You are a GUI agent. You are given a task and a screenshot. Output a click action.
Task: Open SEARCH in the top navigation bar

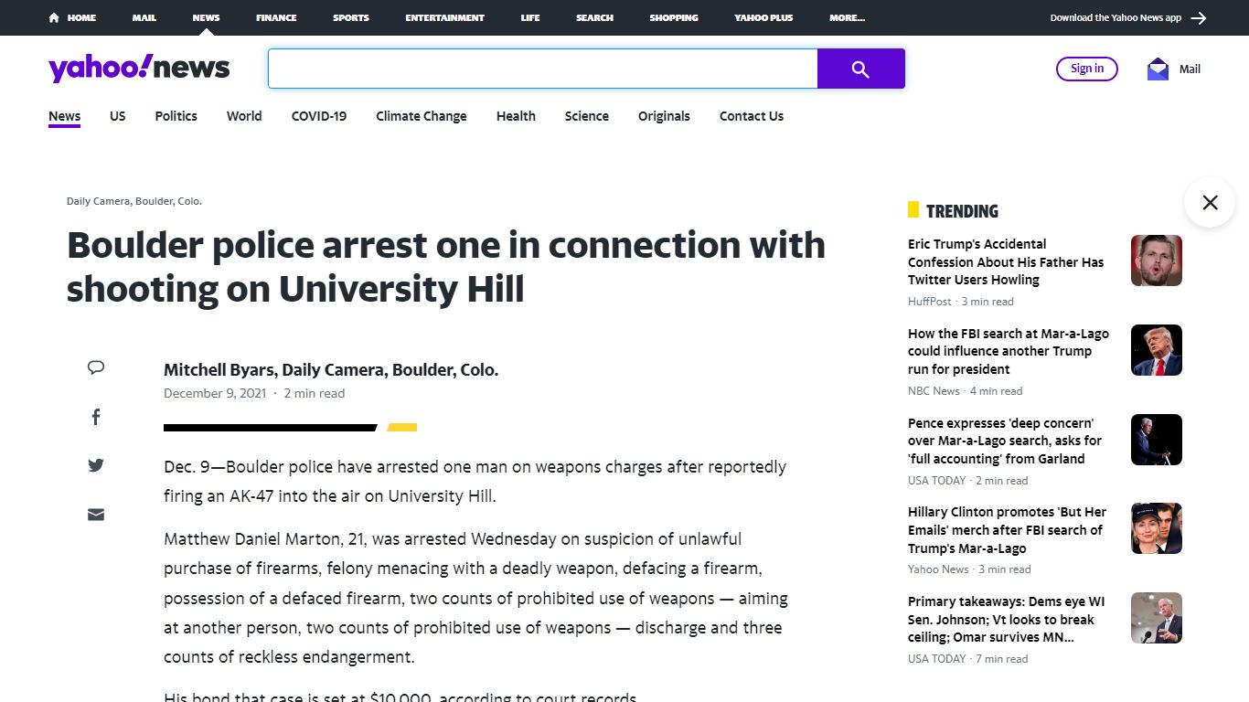tap(594, 17)
